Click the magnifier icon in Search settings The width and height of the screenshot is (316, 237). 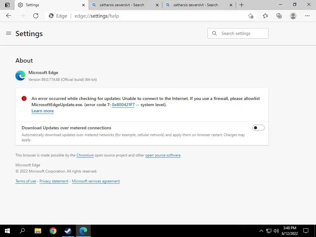(x=214, y=33)
